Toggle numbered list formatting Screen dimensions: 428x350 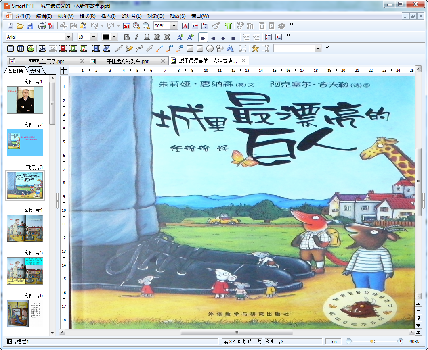click(279, 37)
